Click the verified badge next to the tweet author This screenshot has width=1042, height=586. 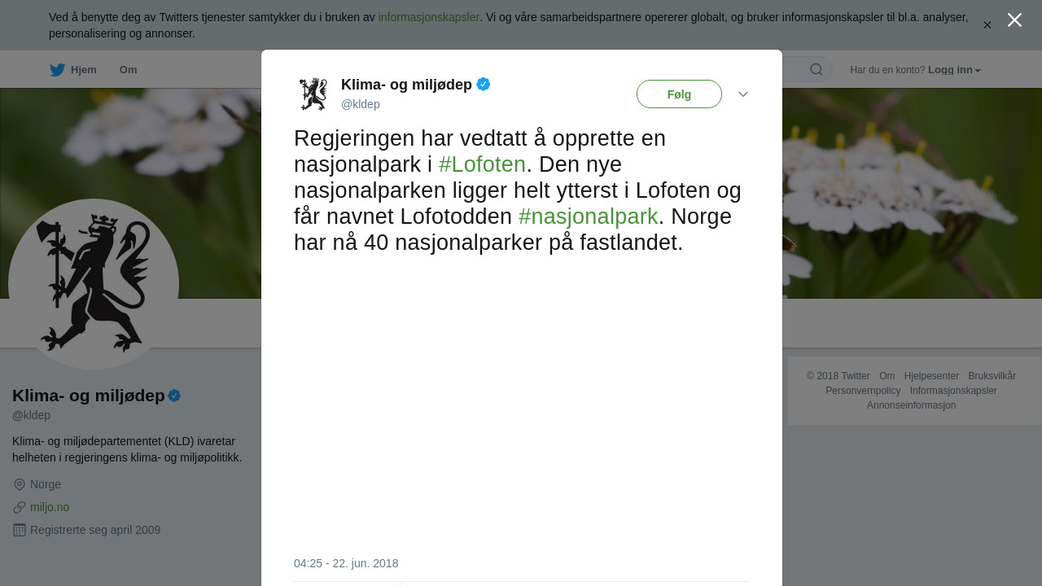[484, 84]
